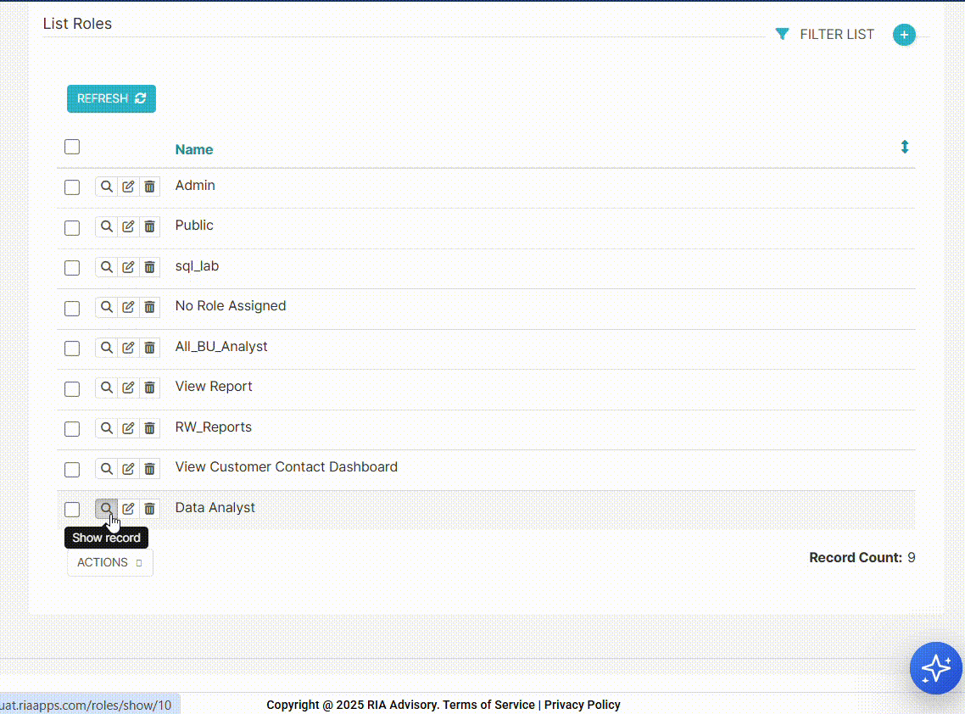The width and height of the screenshot is (965, 714).
Task: Click the Name column header
Action: point(194,149)
